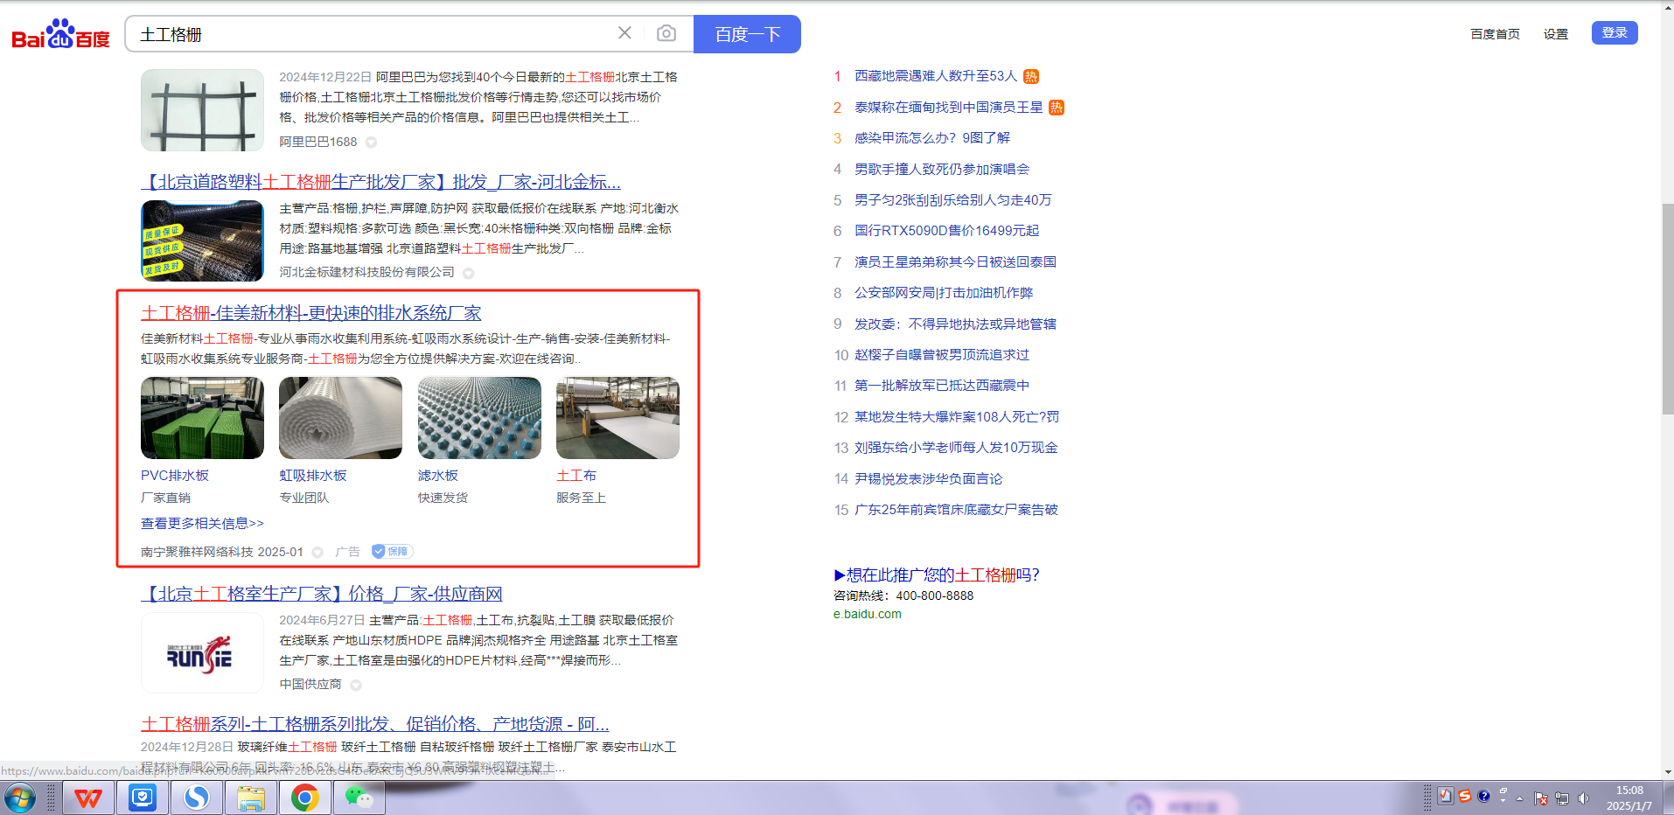This screenshot has height=815, width=1674.
Task: Open the 河北金标 black geogrid rolls thumbnail
Action: 202,240
